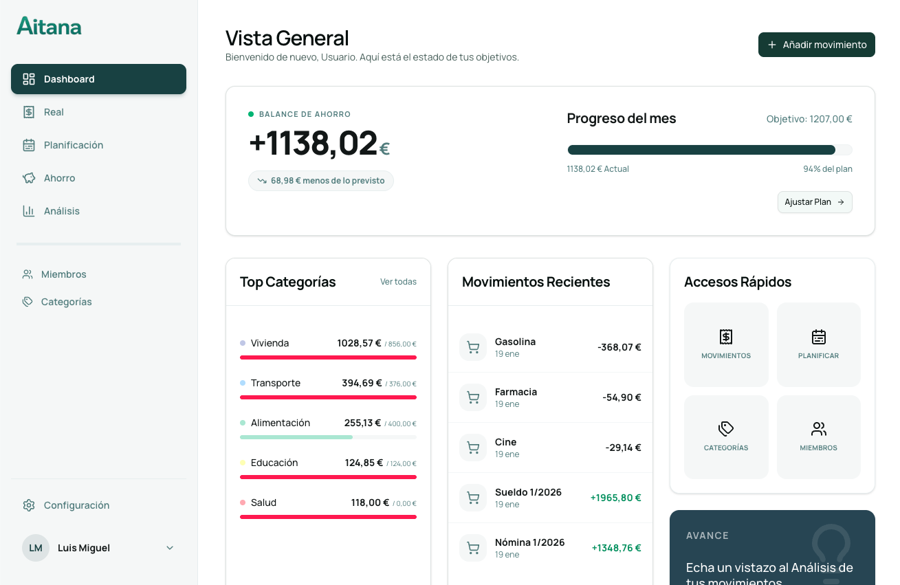Image resolution: width=900 pixels, height=585 pixels.
Task: Select the Sueldo 1/2026 movement row
Action: coord(550,498)
